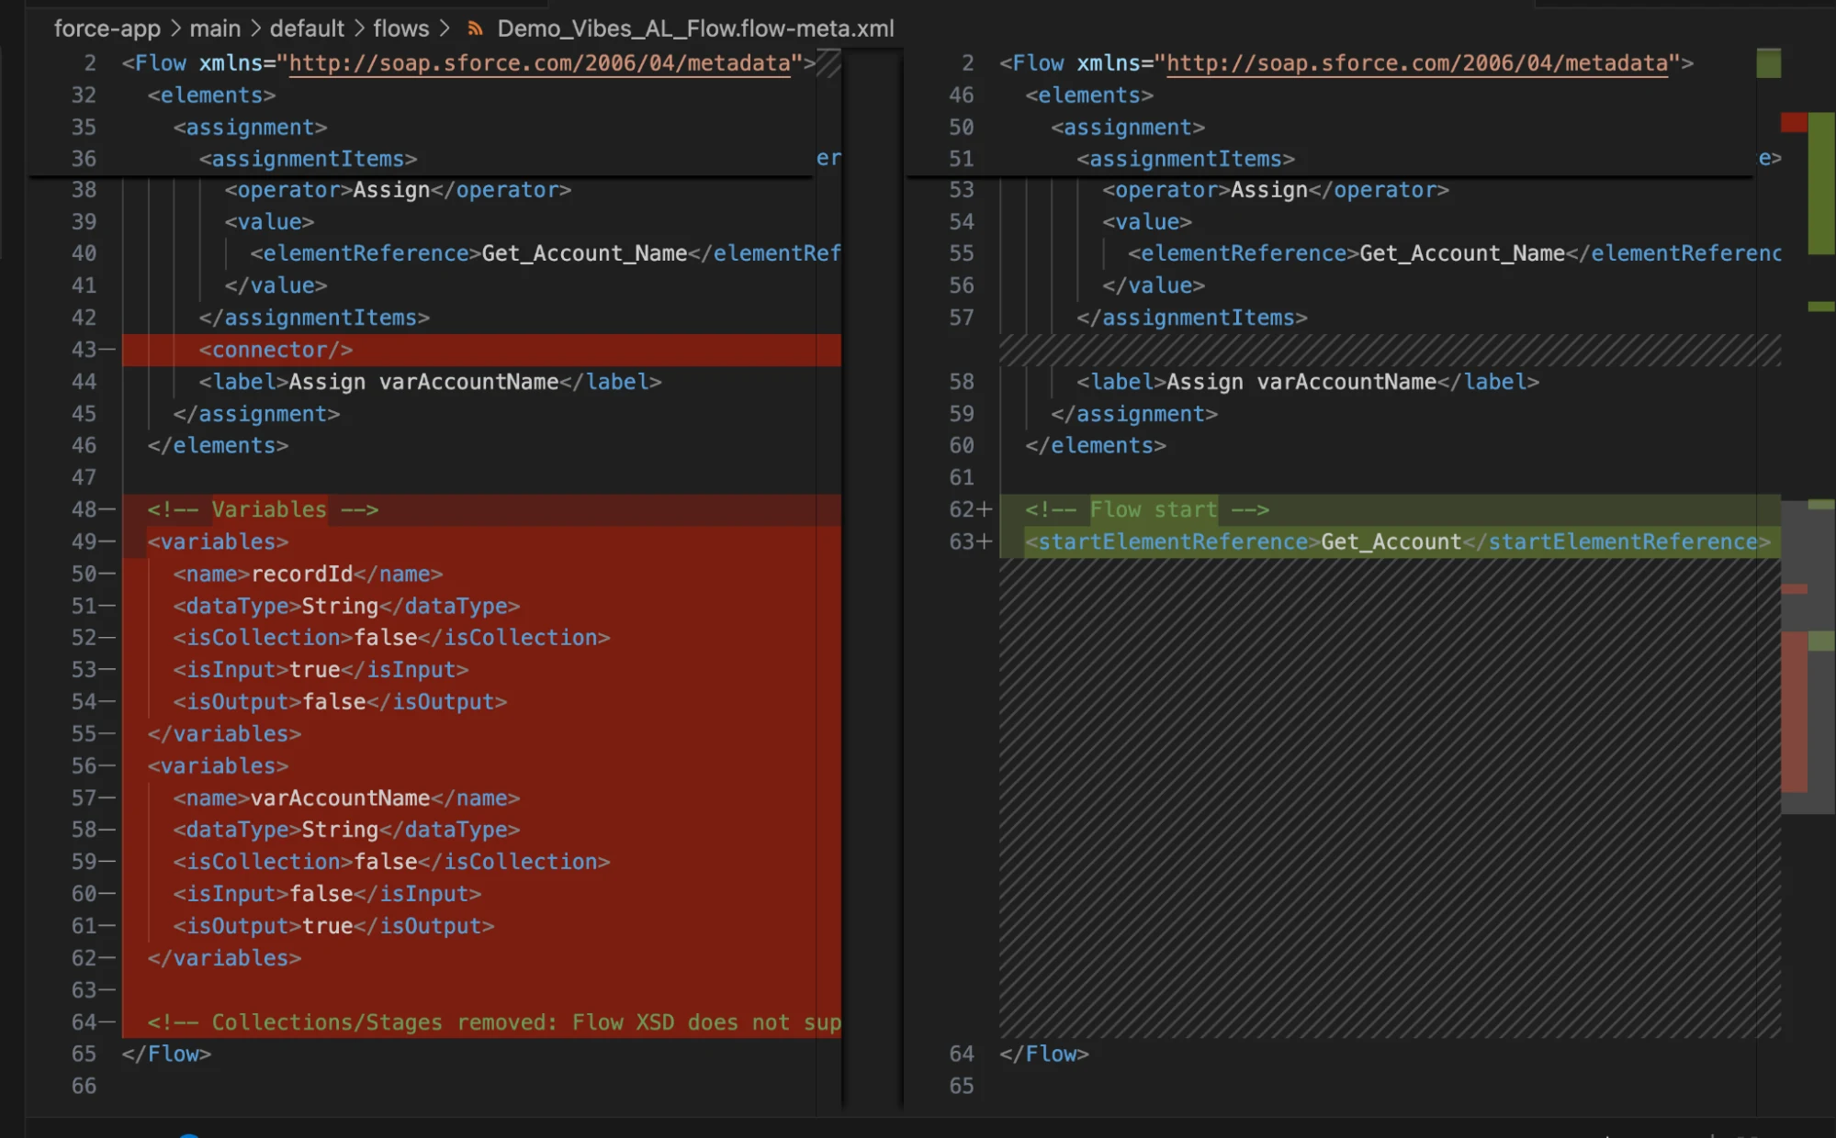1836x1138 pixels.
Task: Open the main breadcrumb folder
Action: tap(215, 28)
